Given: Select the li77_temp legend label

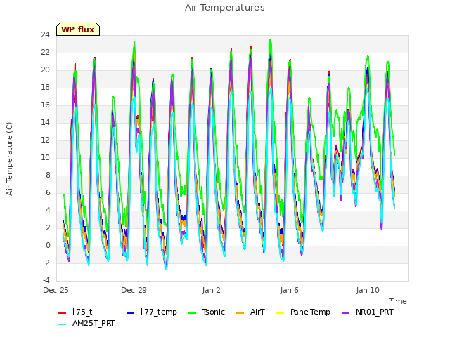Looking at the screenshot, I should 159,312.
